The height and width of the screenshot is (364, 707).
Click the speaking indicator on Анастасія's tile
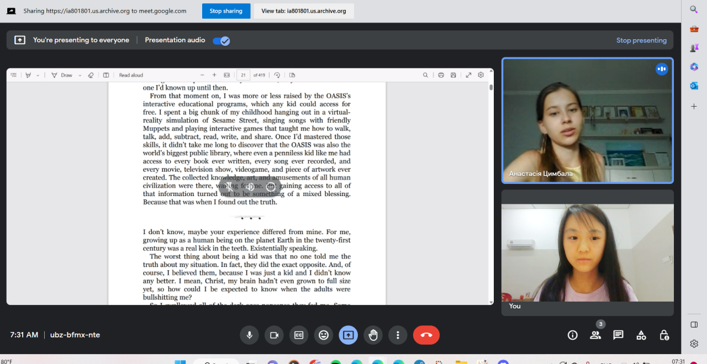(662, 69)
